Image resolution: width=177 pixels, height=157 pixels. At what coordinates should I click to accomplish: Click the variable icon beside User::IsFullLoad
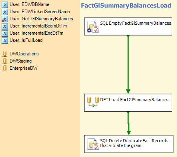click(x=5, y=41)
